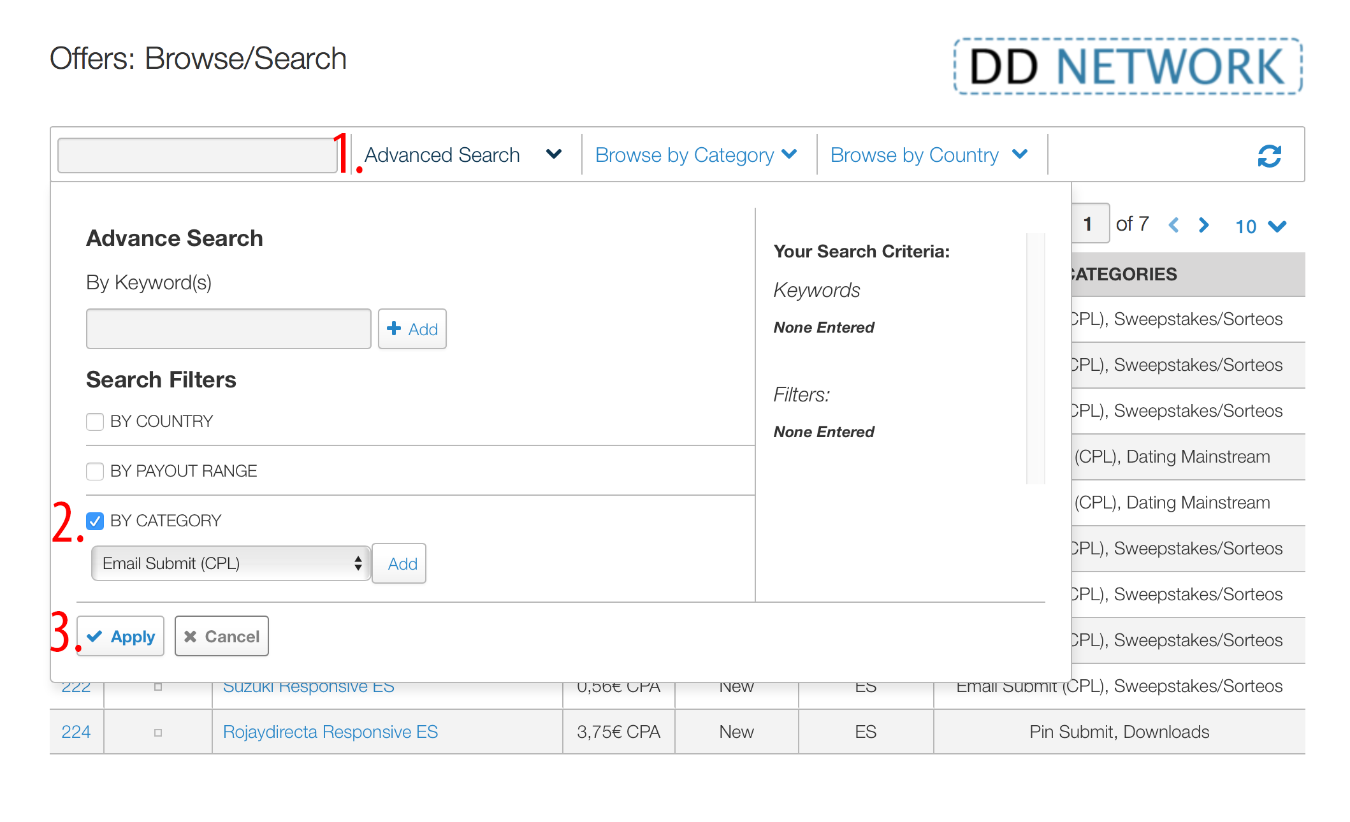The image size is (1350, 822).
Task: Uncheck the BY CATEGORY filter checkbox
Action: pos(95,521)
